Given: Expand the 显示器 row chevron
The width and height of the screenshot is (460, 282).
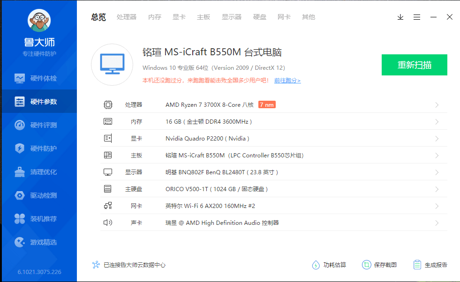Looking at the screenshot, I should click(437, 172).
